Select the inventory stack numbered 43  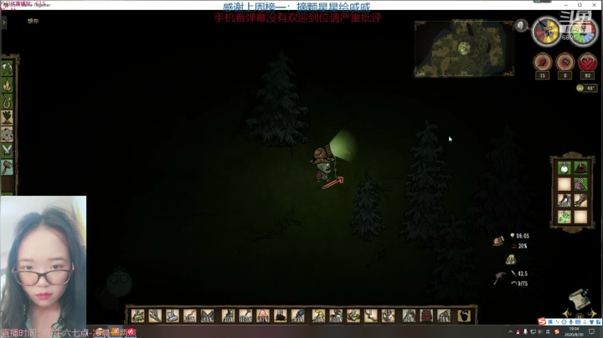coord(388,315)
